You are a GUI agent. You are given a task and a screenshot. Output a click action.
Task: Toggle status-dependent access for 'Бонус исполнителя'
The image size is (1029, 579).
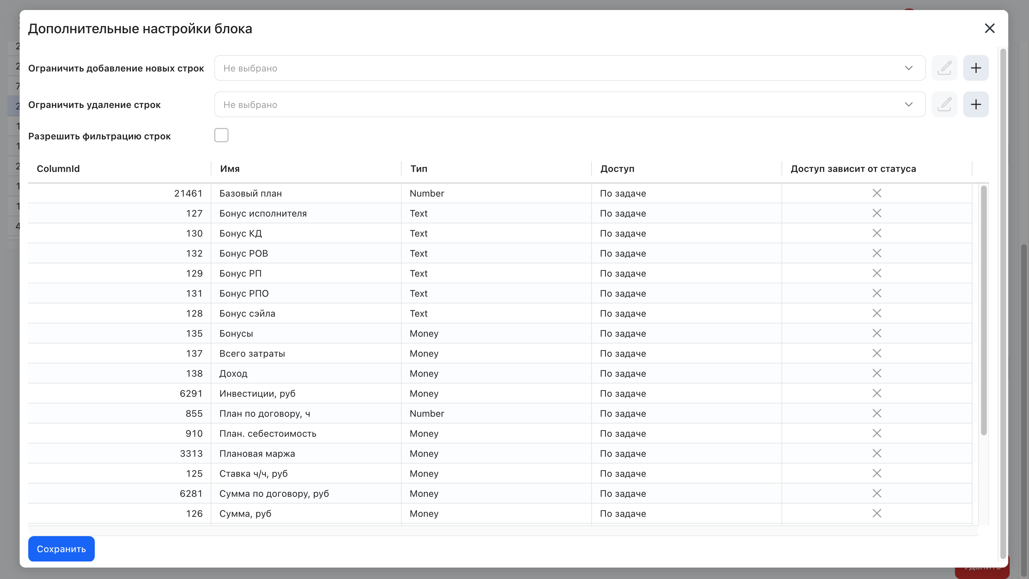pos(877,213)
